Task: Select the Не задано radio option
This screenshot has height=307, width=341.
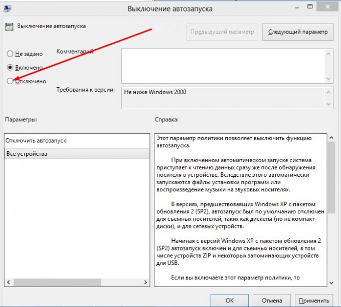Action: click(x=10, y=54)
